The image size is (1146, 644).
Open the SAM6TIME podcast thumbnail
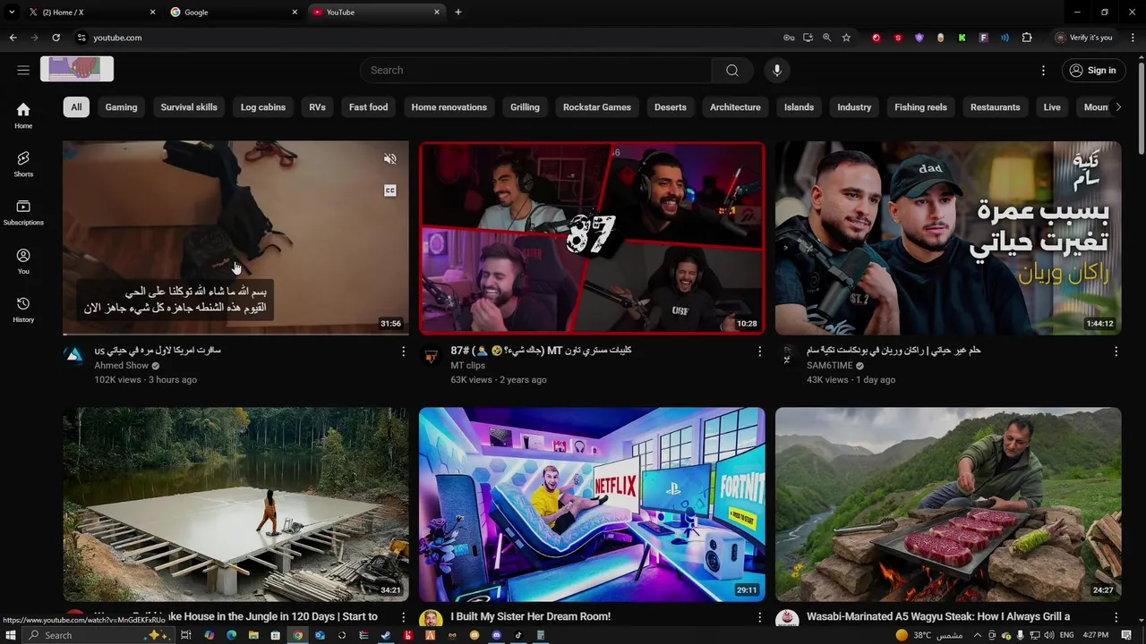tap(948, 238)
